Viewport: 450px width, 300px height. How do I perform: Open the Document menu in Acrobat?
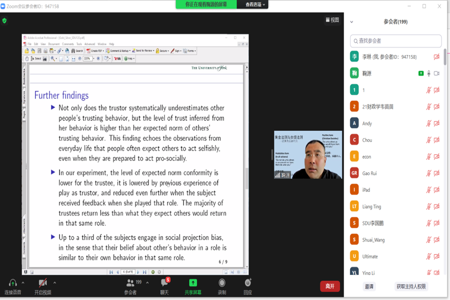(x=53, y=44)
